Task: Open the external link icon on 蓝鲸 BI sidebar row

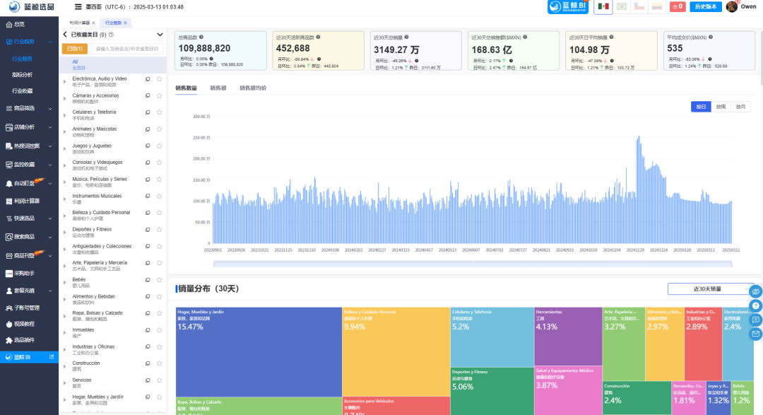Action: 52,357
